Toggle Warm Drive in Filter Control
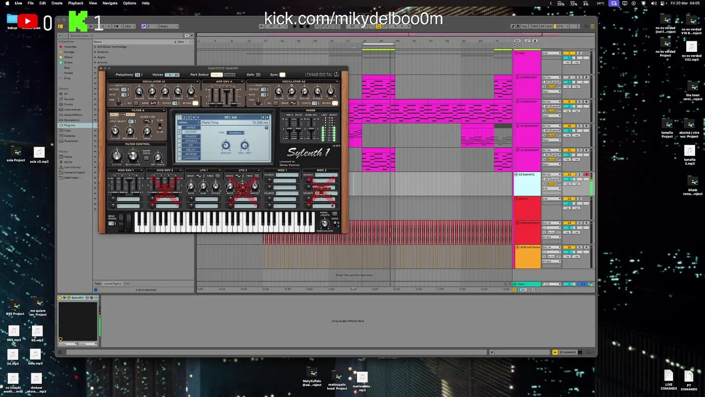 [146, 157]
